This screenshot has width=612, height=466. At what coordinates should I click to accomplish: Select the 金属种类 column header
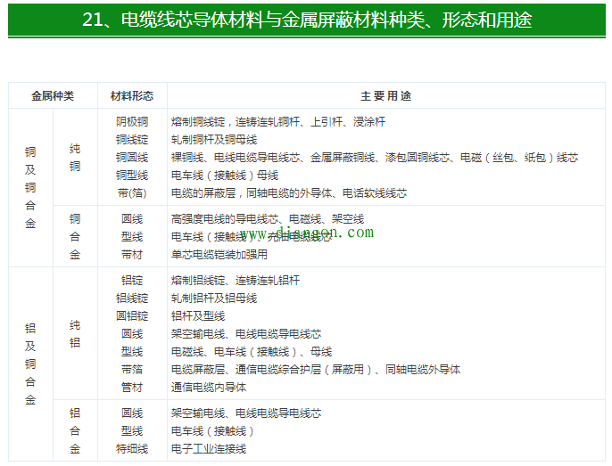(53, 96)
